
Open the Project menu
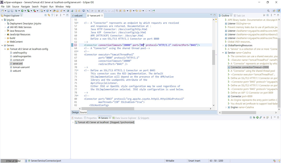pos(44,7)
